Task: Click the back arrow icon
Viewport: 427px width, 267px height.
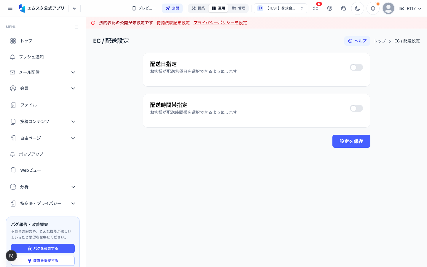Action: pyautogui.click(x=74, y=8)
